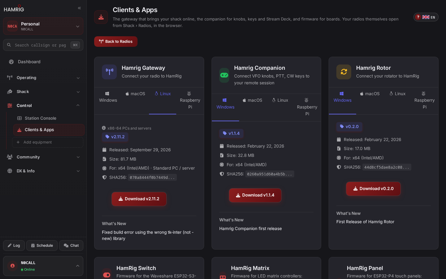Select Clients & Apps in sidebar
Viewport: 446px width, 279px height.
(x=49, y=130)
